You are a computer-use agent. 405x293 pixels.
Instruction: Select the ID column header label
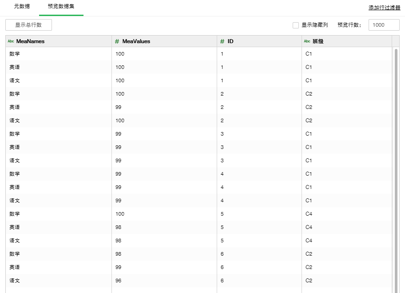pyautogui.click(x=230, y=41)
